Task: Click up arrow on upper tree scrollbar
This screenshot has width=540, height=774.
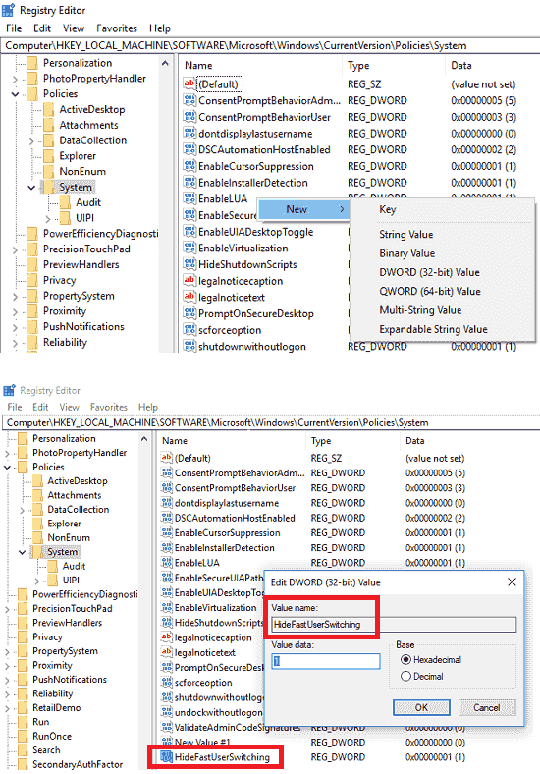Action: (x=165, y=63)
